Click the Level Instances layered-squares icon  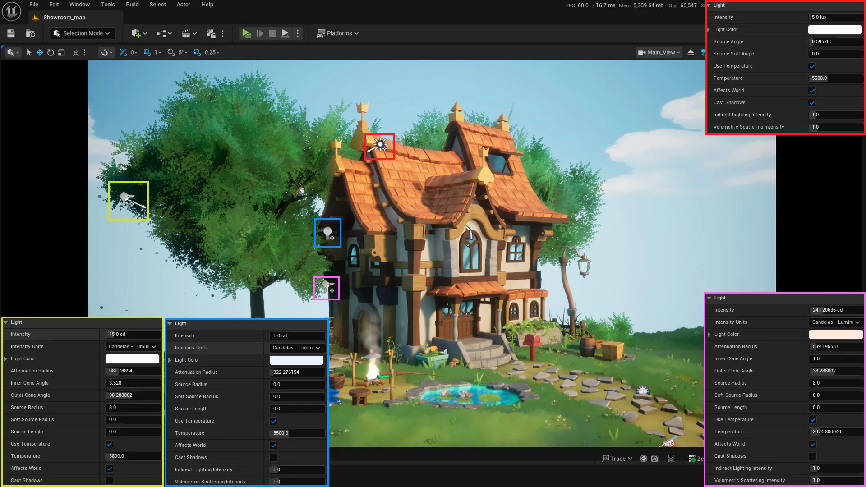coord(211,33)
